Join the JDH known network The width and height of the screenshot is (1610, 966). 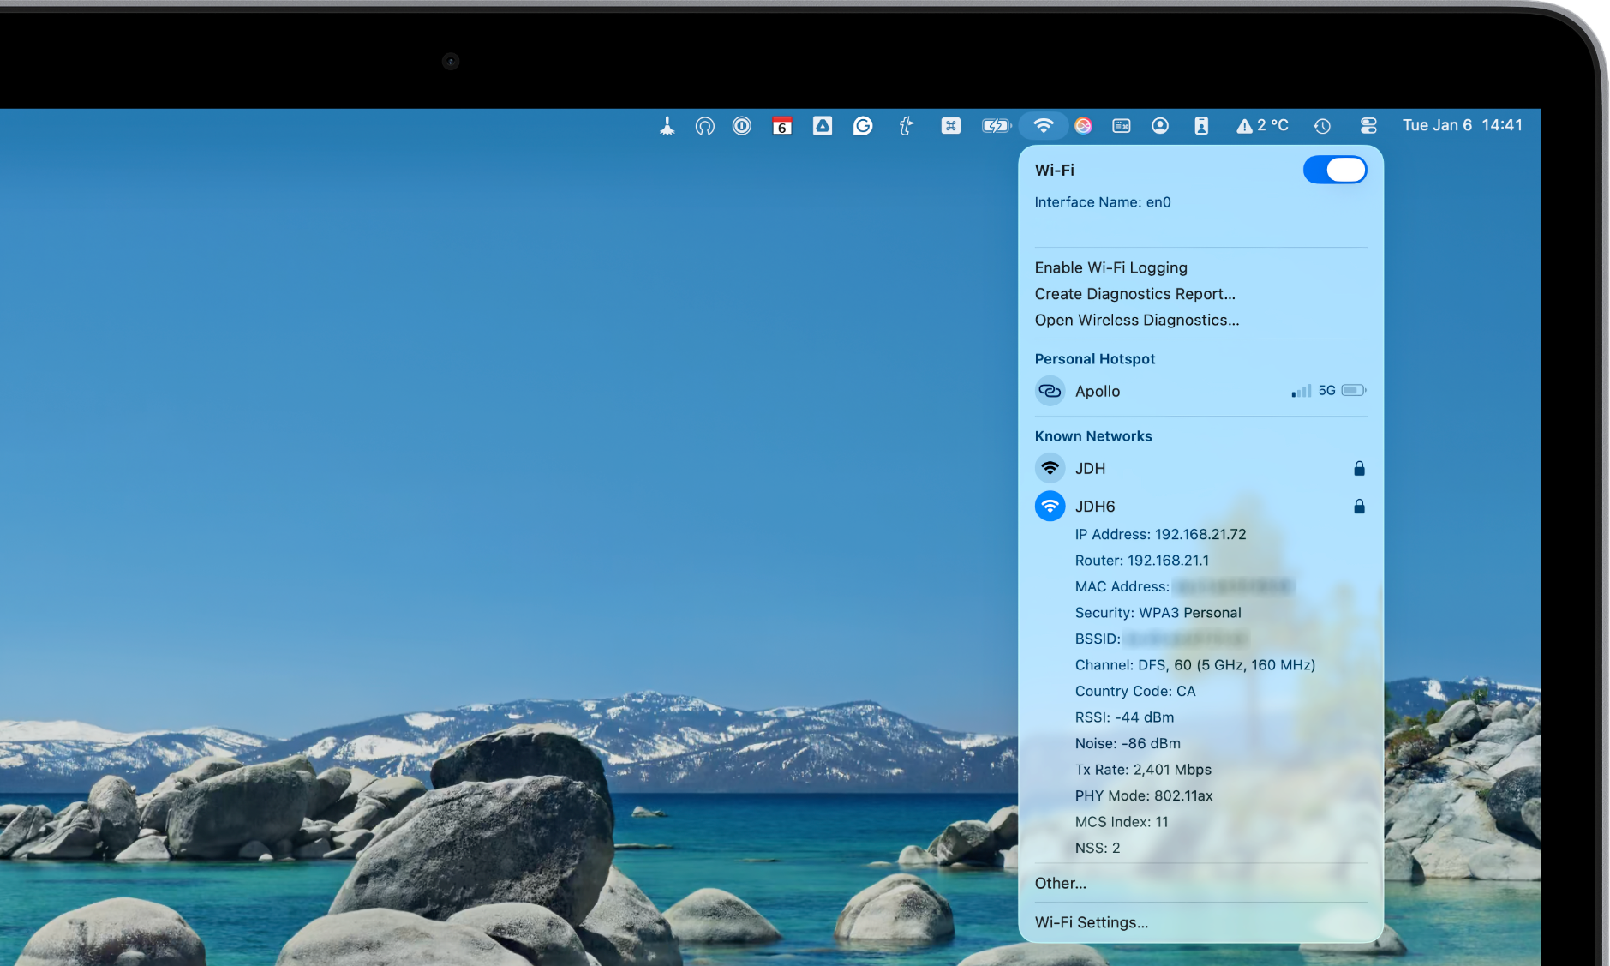1090,468
